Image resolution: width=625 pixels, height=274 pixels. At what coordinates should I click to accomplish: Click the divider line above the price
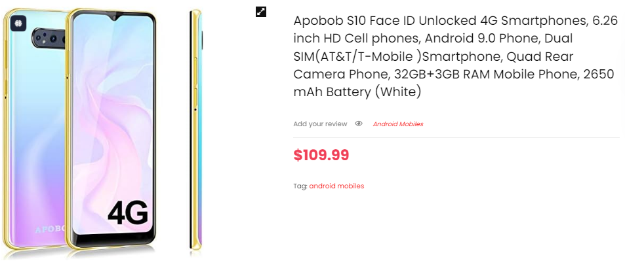pyautogui.click(x=456, y=138)
